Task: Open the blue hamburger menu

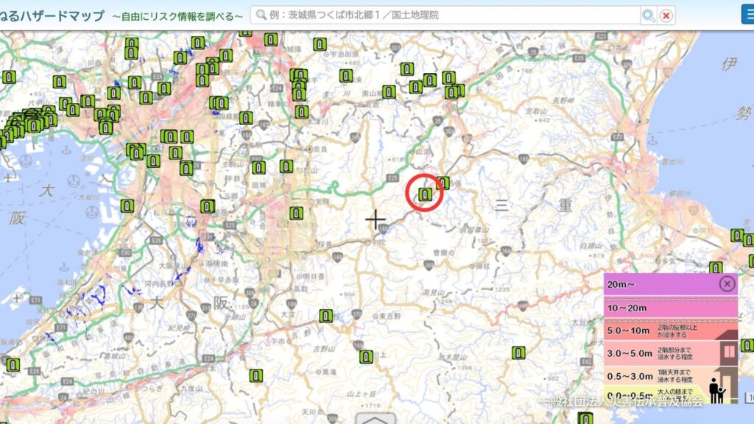Action: [747, 13]
